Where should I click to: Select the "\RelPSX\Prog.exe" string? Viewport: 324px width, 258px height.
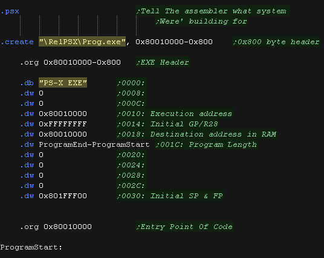(x=82, y=42)
